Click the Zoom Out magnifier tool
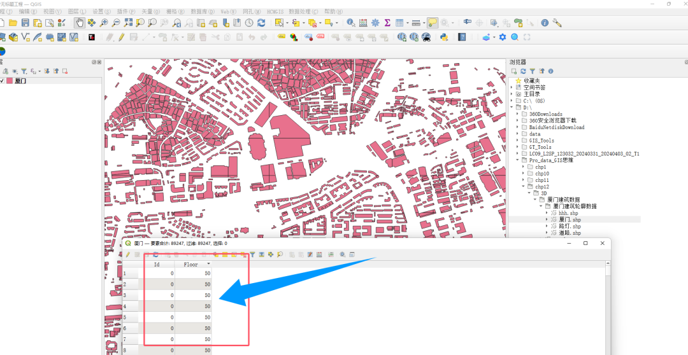 coord(116,23)
